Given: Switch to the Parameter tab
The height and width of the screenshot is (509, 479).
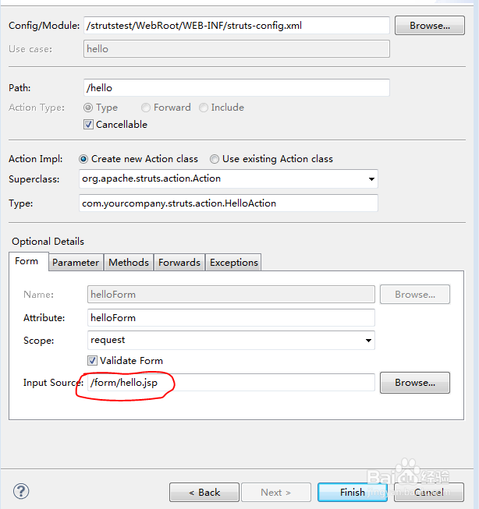Looking at the screenshot, I should 76,263.
